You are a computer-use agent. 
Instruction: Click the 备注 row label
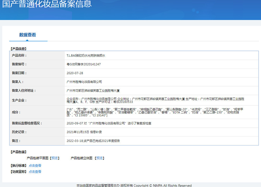point(16,141)
